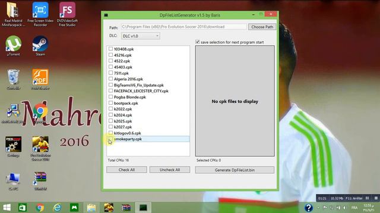380x213 pixels.
Task: Select the Foxit Reader desktop icon
Action: (x=40, y=79)
